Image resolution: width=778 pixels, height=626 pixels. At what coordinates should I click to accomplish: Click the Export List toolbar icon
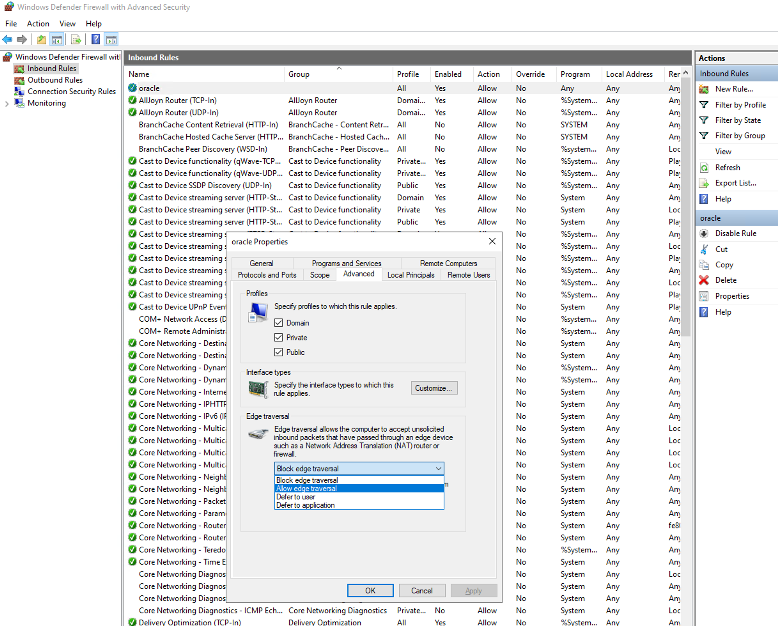(x=76, y=39)
